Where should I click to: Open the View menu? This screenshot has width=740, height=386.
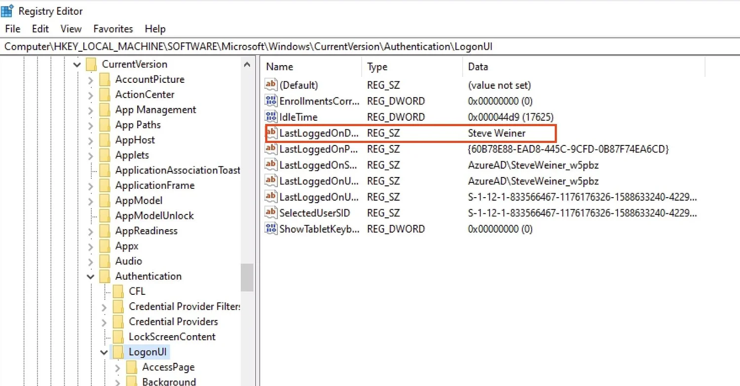click(71, 29)
